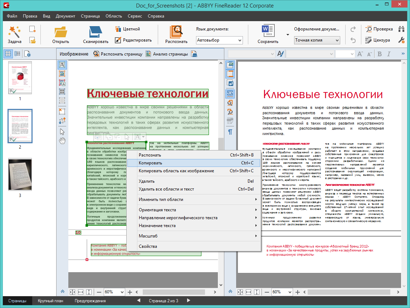Choose Удалить in context menu
410x308 pixels.
(194, 181)
